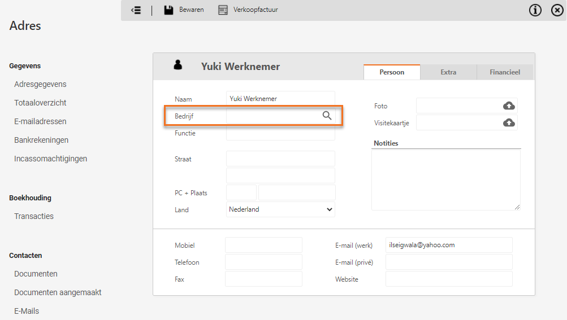Viewport: 567px width, 320px height.
Task: Click the person icon beside Yuki Werknemer
Action: coord(178,65)
